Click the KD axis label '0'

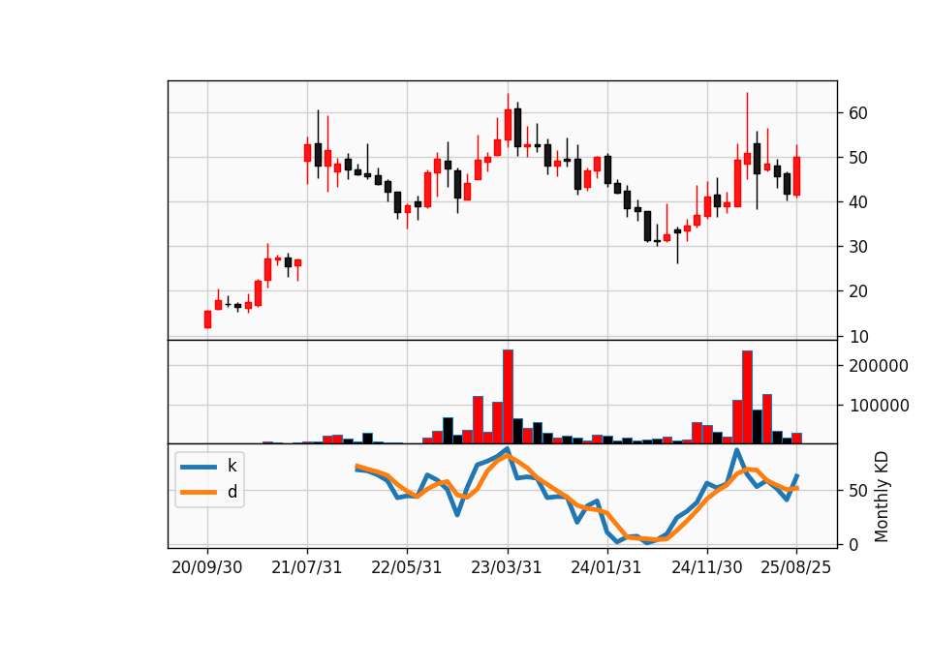pos(852,544)
